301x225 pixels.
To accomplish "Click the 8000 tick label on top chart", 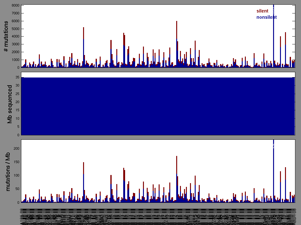I will coord(15,6).
